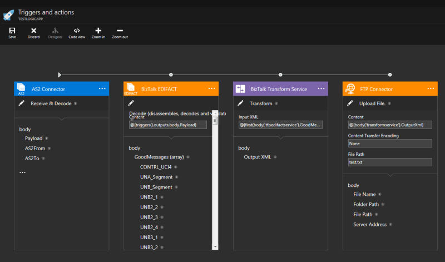
Task: Select UNB2_3 output
Action: [149, 217]
